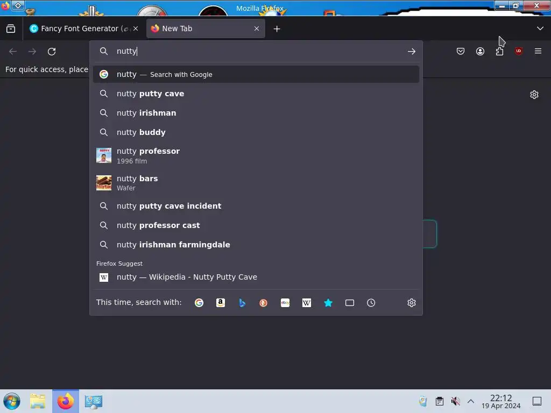Click the nutty professor film thumbnail
This screenshot has height=413, width=551.
coord(104,155)
